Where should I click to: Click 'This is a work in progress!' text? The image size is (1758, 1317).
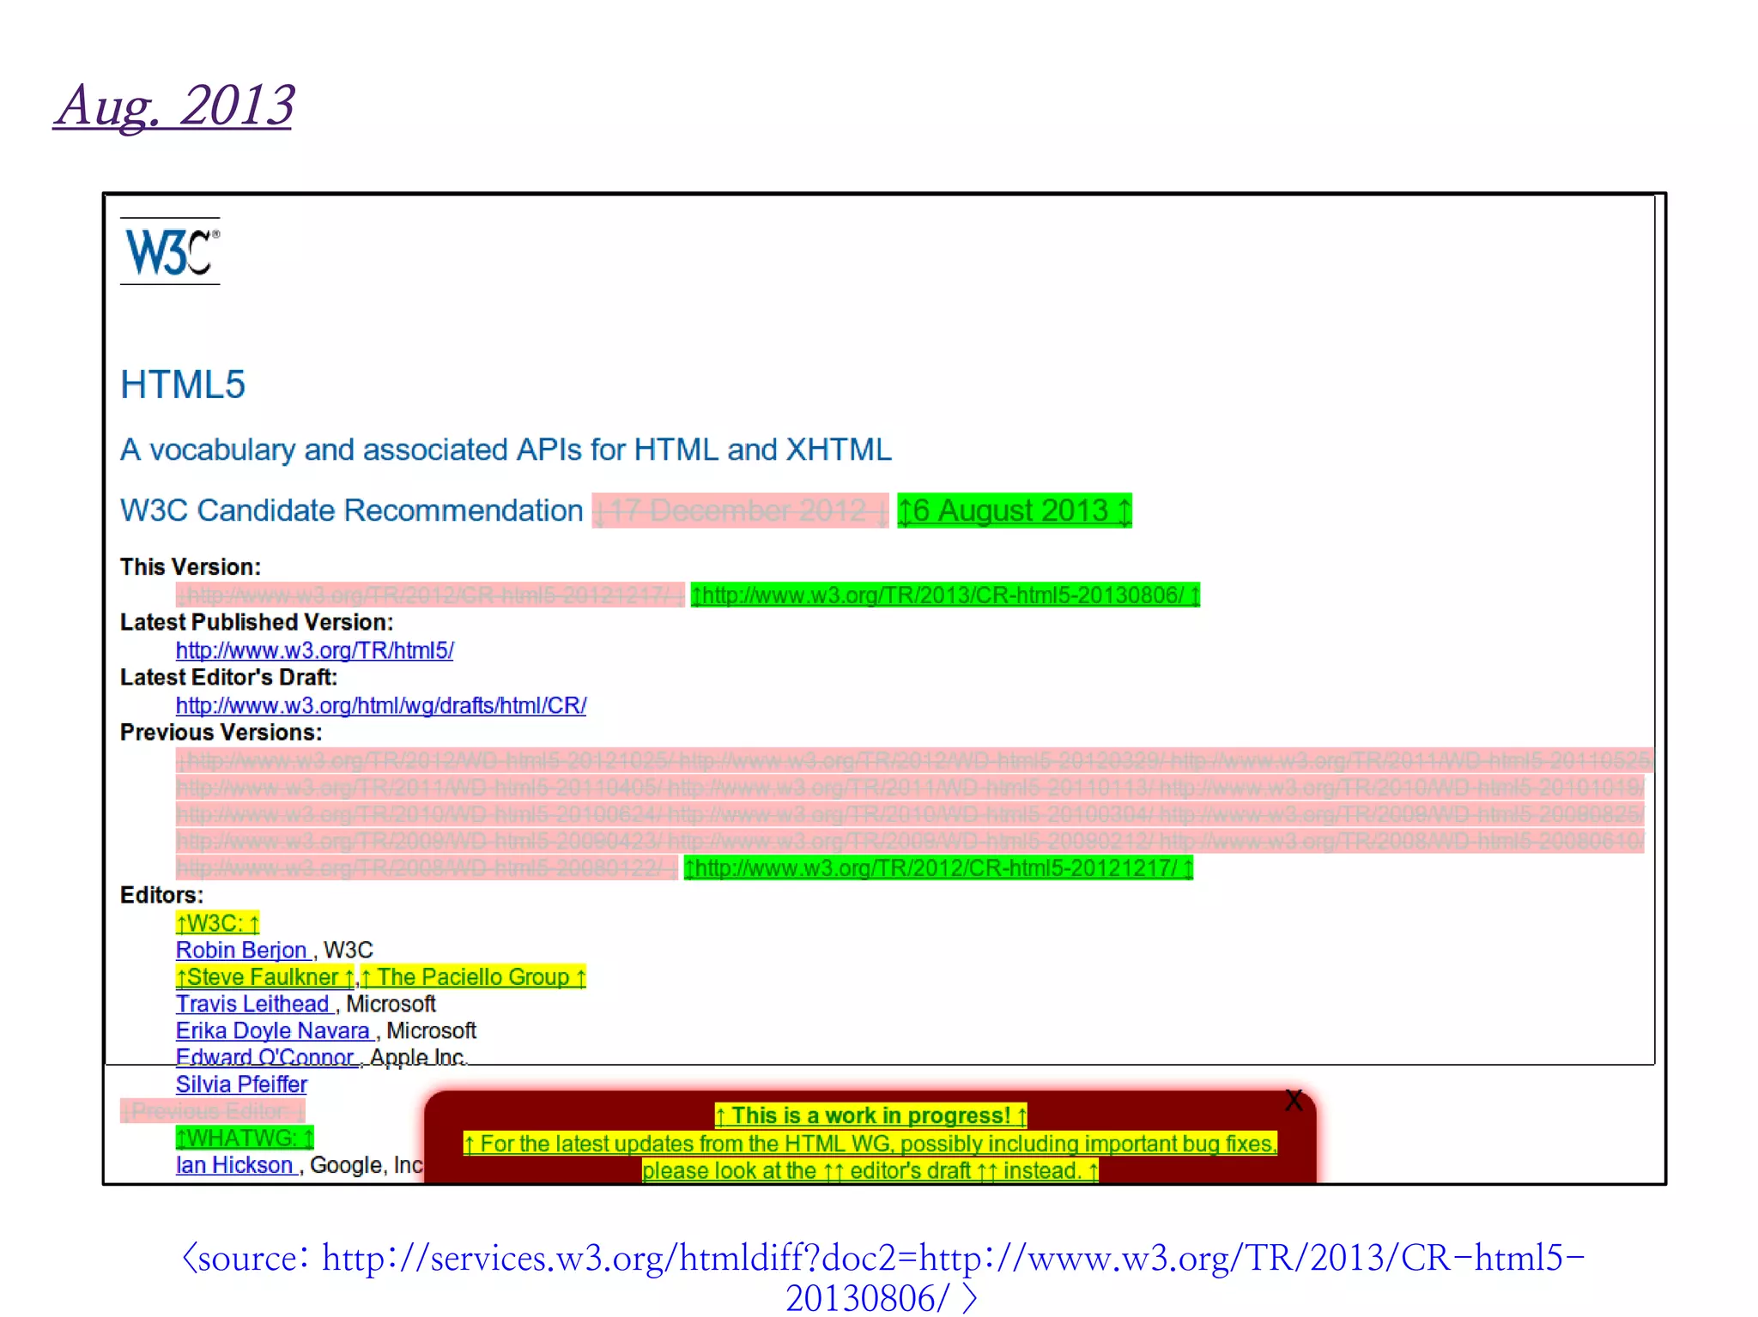coord(870,1115)
